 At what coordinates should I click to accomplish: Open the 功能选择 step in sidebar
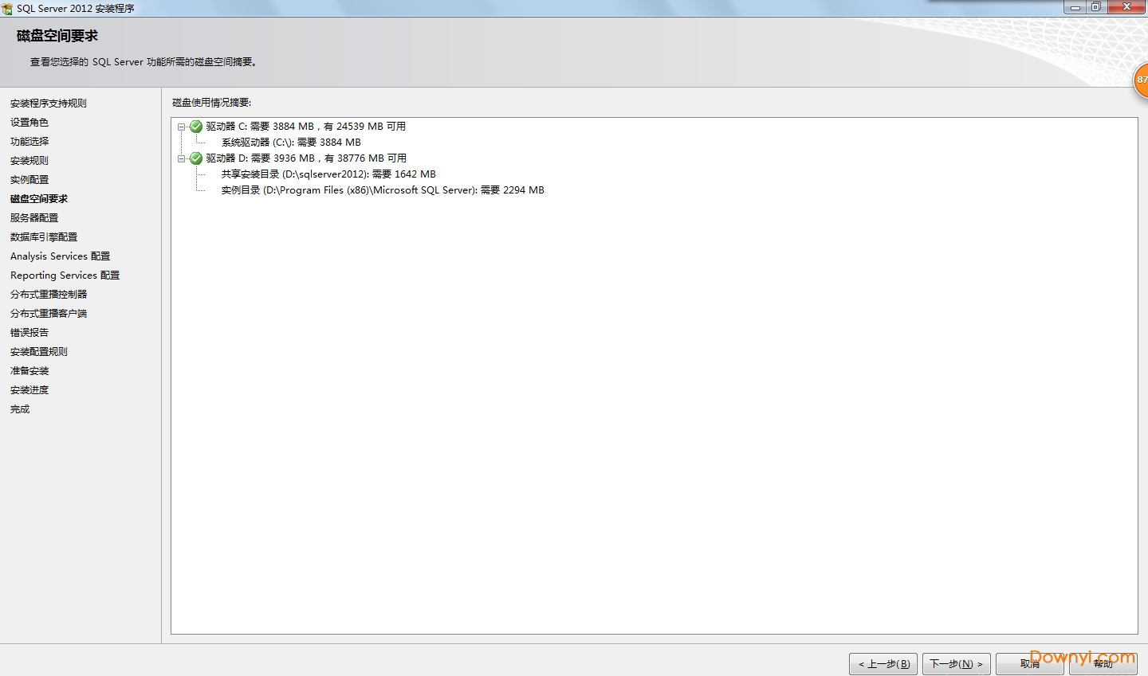coord(29,141)
